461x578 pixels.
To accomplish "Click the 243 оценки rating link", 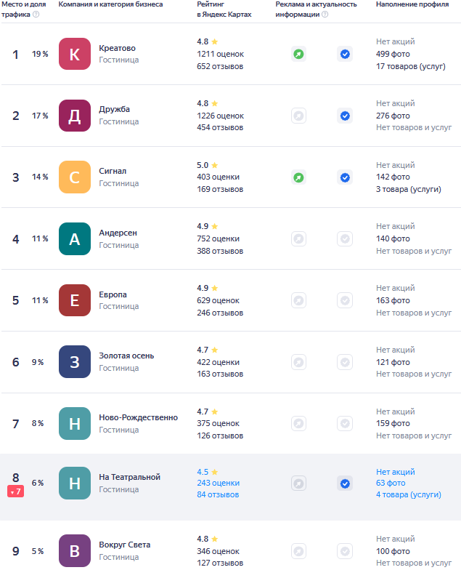I will (218, 483).
